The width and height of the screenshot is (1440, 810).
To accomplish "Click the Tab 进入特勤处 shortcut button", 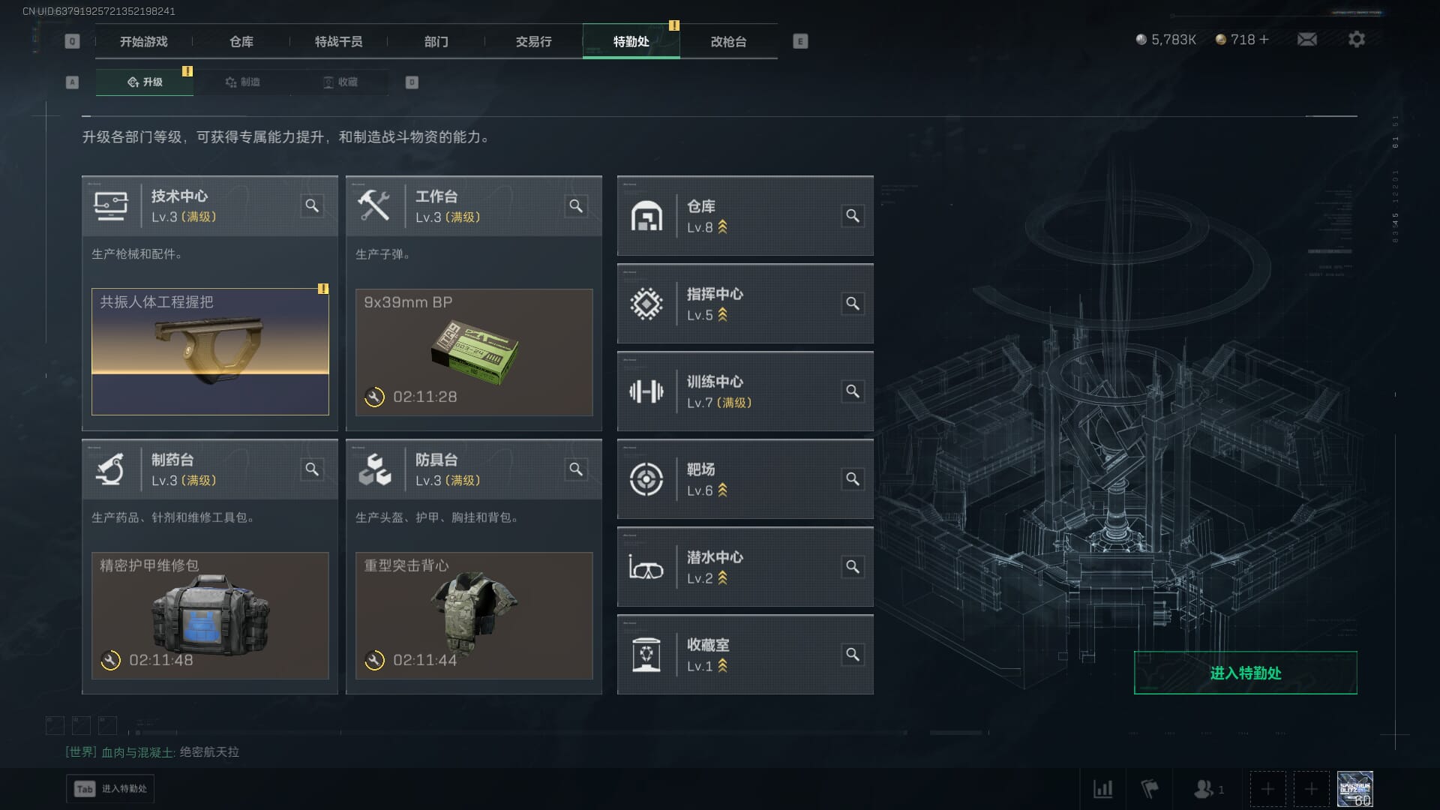I will coord(110,789).
